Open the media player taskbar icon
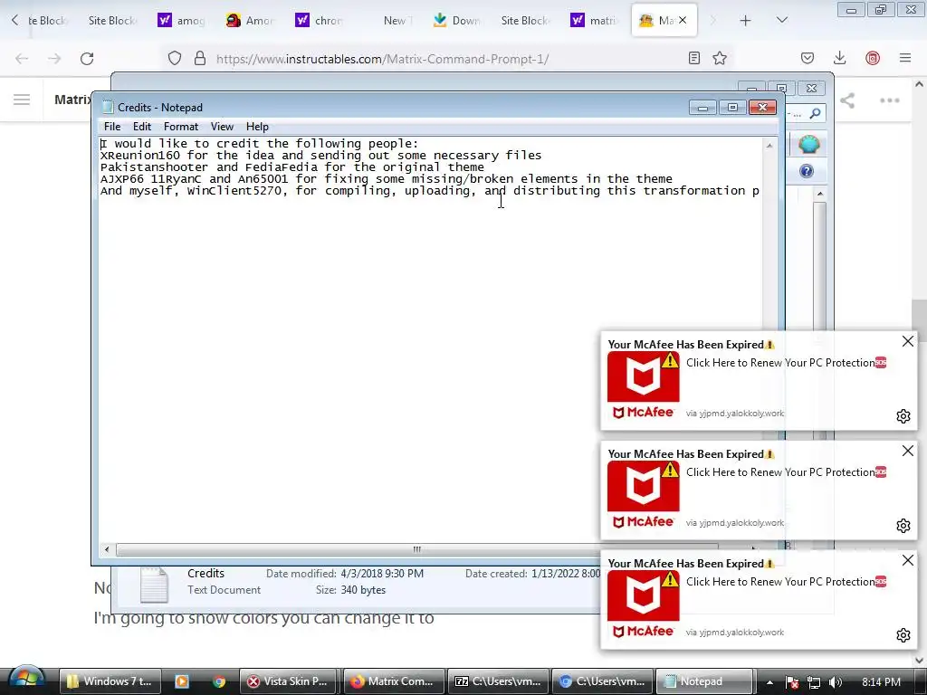The width and height of the screenshot is (927, 695). pyautogui.click(x=182, y=681)
